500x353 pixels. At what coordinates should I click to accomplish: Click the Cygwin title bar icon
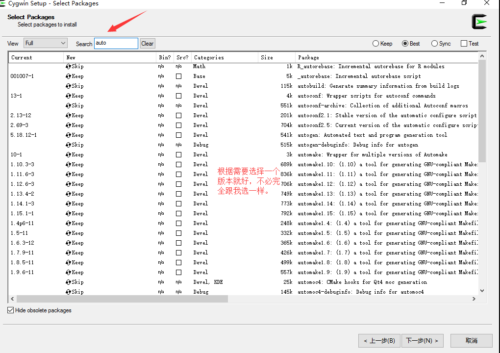[x=2, y=3]
